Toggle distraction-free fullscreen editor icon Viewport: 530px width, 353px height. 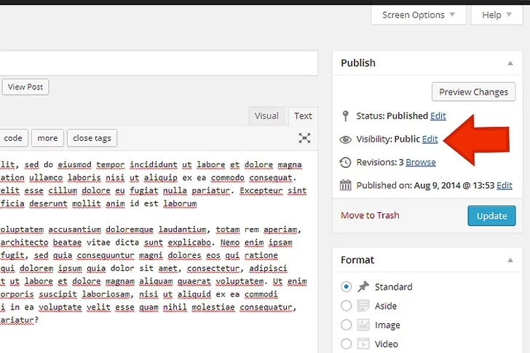coord(305,138)
